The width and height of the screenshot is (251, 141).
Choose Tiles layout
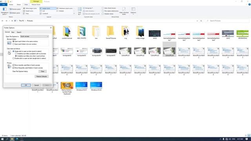[26, 14]
